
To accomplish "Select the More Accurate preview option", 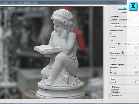I will point(120,20).
